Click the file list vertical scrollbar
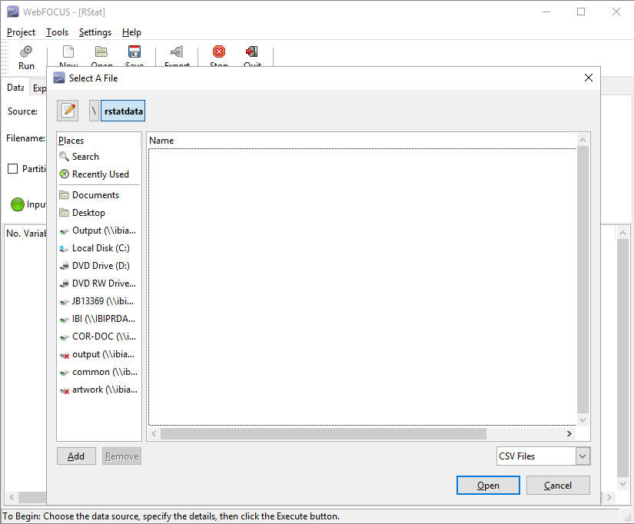 click(583, 280)
